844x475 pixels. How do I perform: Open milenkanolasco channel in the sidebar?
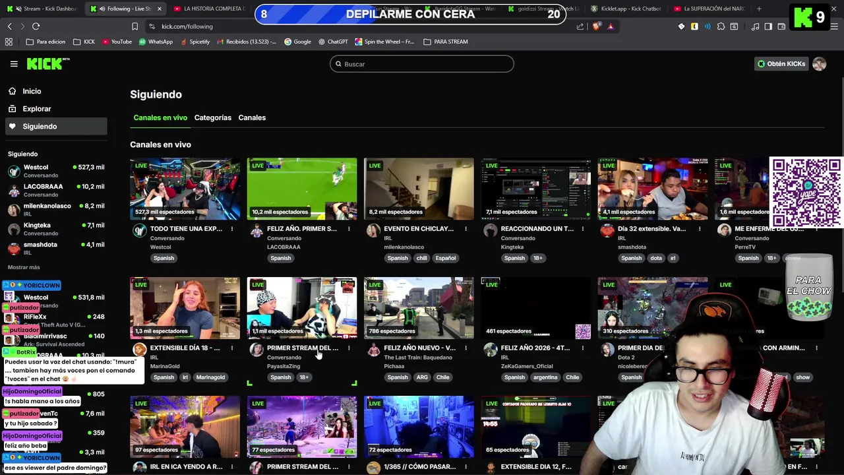pos(56,210)
